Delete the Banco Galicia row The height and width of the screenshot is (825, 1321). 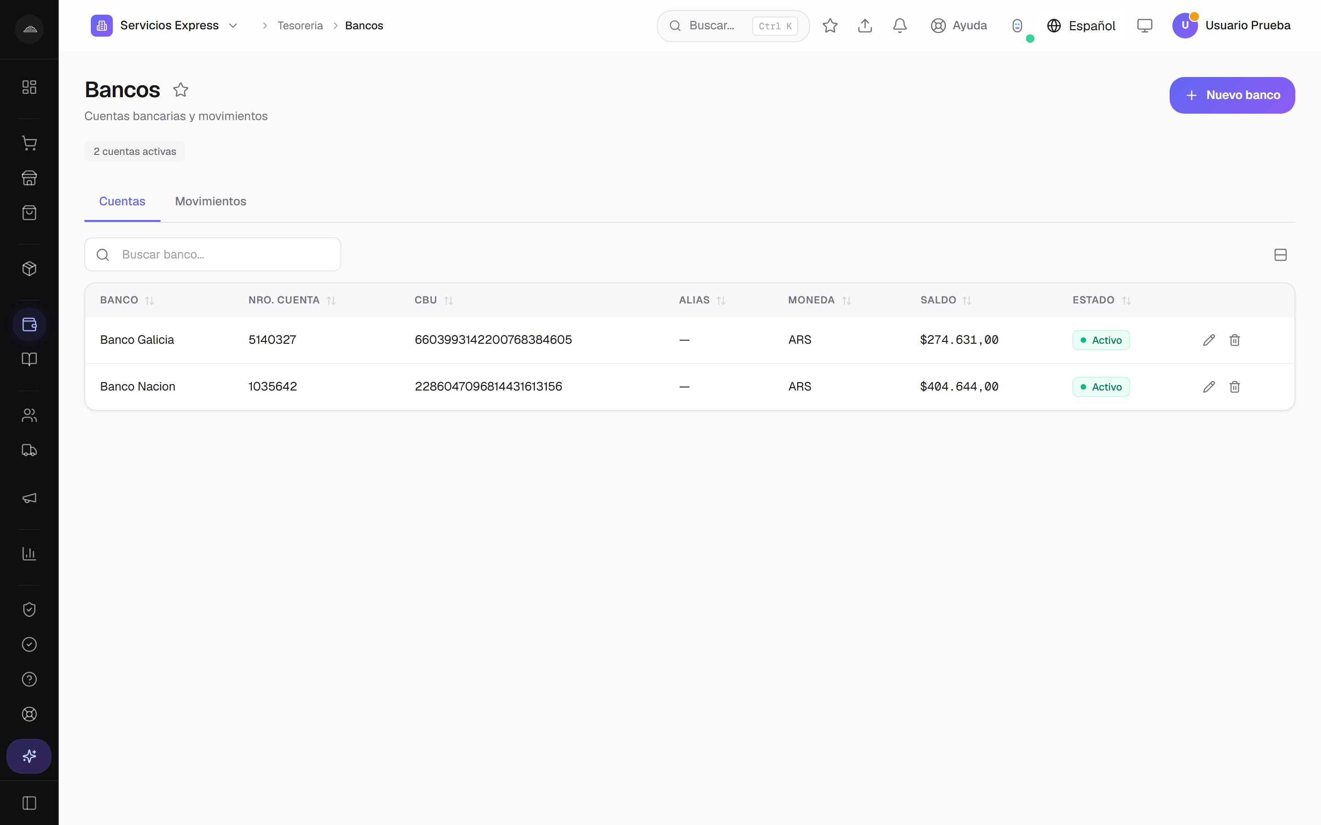1235,340
